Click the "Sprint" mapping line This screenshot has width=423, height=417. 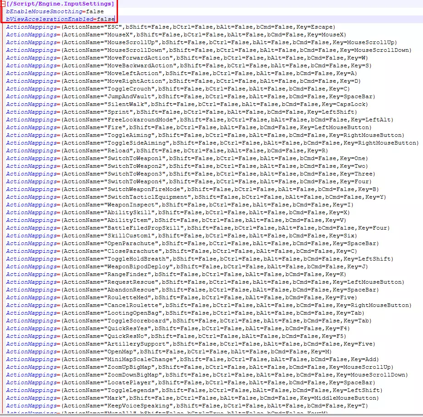click(182, 112)
